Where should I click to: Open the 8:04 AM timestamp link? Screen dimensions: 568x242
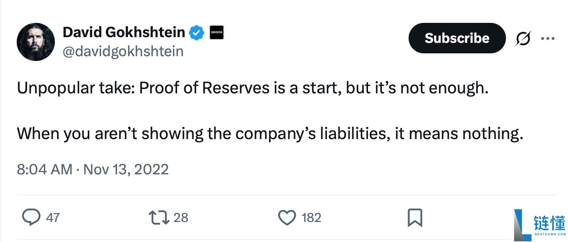pos(44,169)
